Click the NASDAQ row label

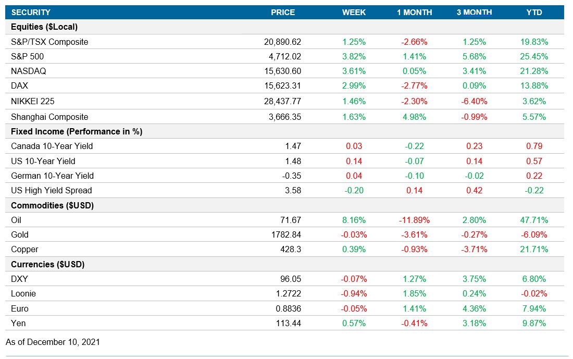(29, 71)
